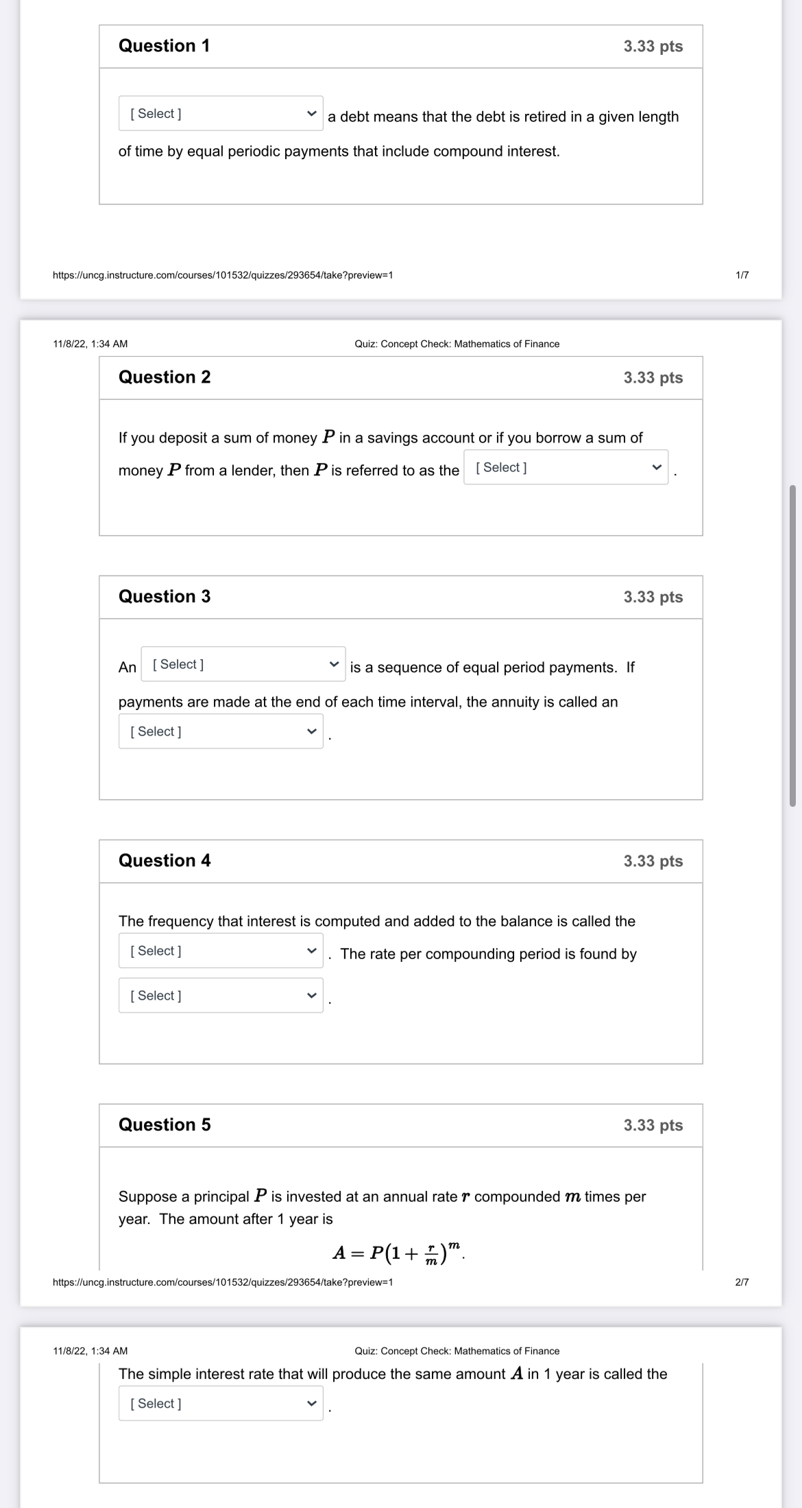Click the chevron arrow in Question 5 selector
The height and width of the screenshot is (1508, 802).
pos(313,1403)
